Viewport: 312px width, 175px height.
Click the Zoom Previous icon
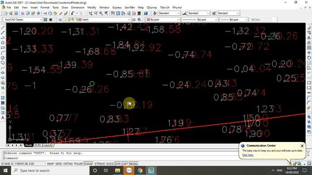(x=106, y=13)
